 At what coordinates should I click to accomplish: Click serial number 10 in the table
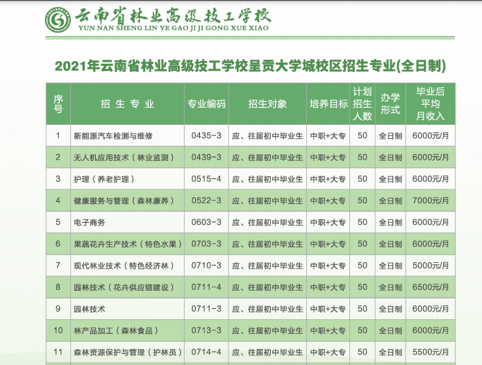(x=58, y=330)
